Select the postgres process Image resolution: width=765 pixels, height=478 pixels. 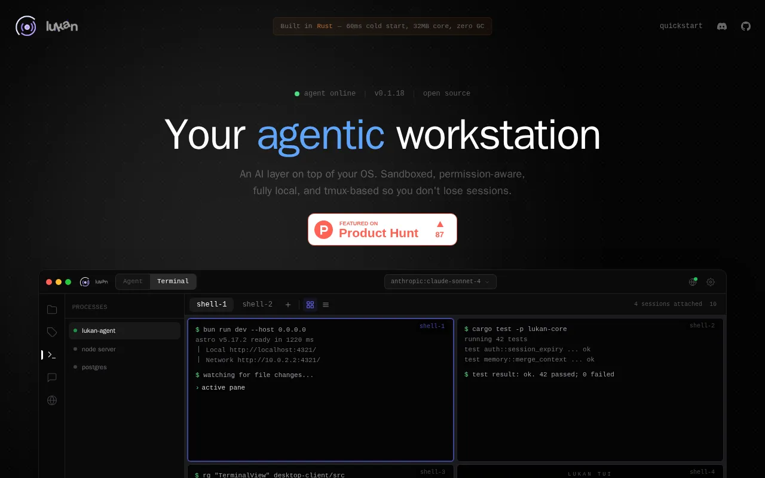[124, 367]
